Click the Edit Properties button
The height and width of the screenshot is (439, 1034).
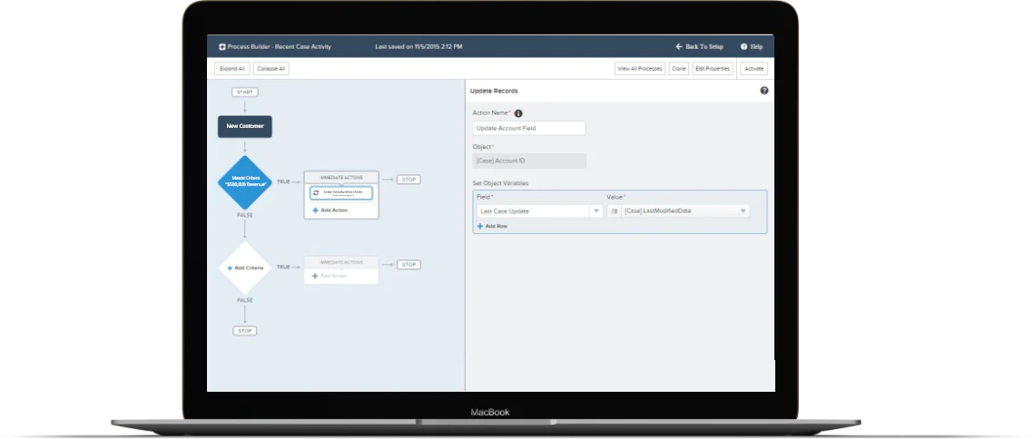713,69
